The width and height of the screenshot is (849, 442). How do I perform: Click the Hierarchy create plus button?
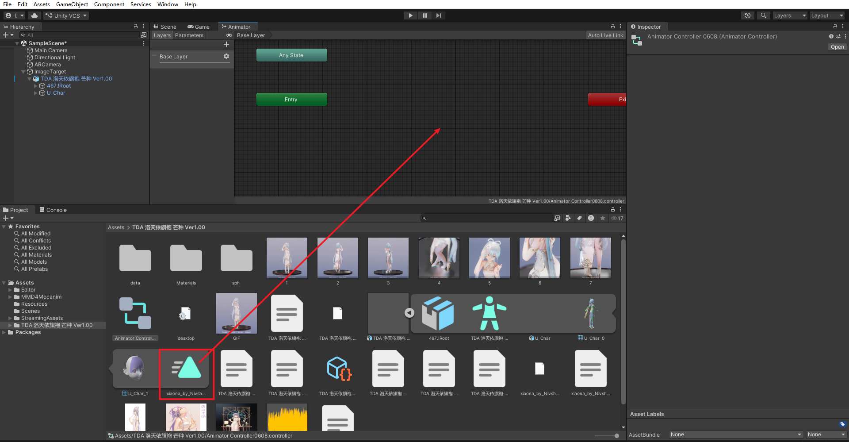8,35
